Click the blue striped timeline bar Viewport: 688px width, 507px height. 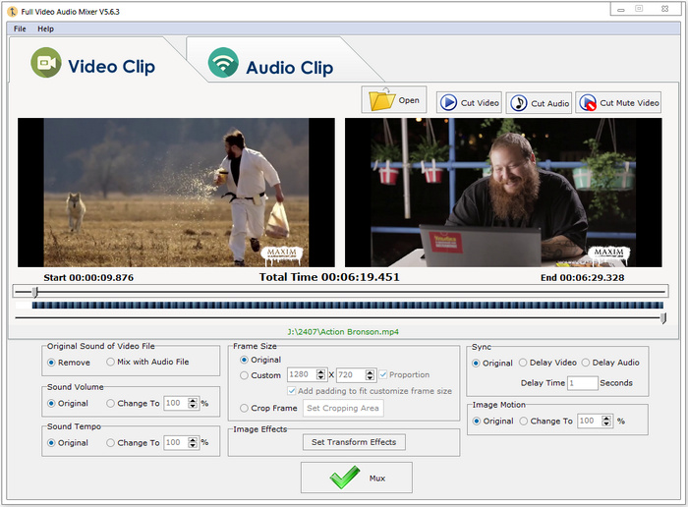coord(348,305)
